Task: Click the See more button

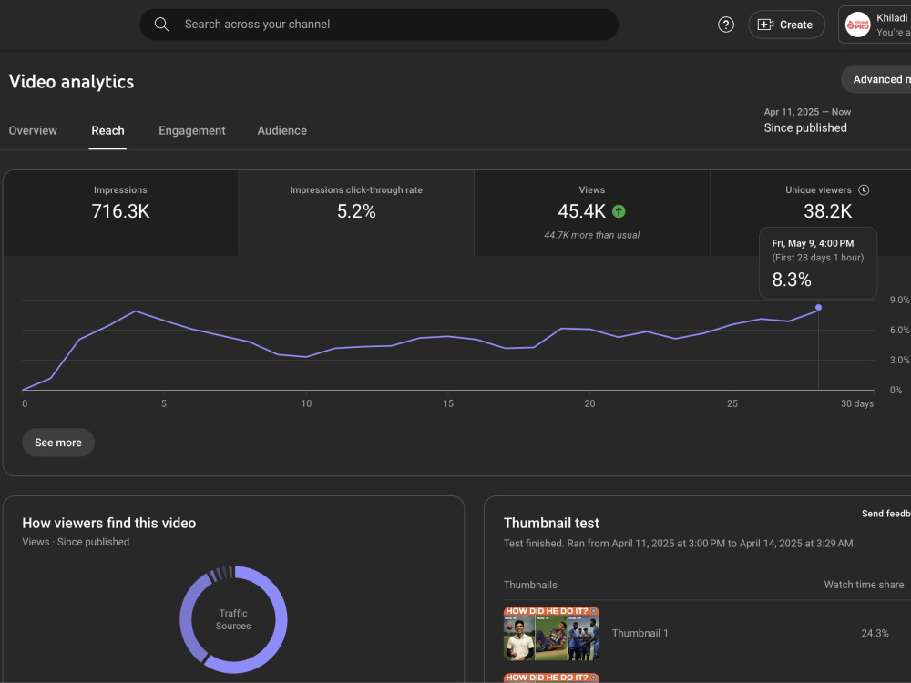Action: click(x=58, y=443)
